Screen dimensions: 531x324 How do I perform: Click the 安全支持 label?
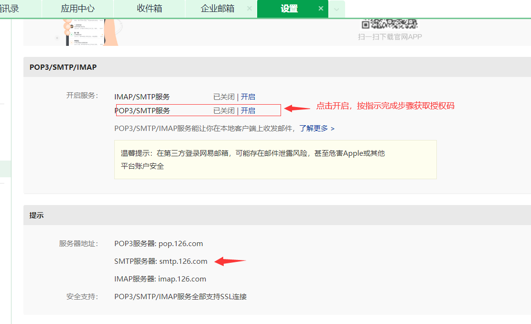(82, 297)
